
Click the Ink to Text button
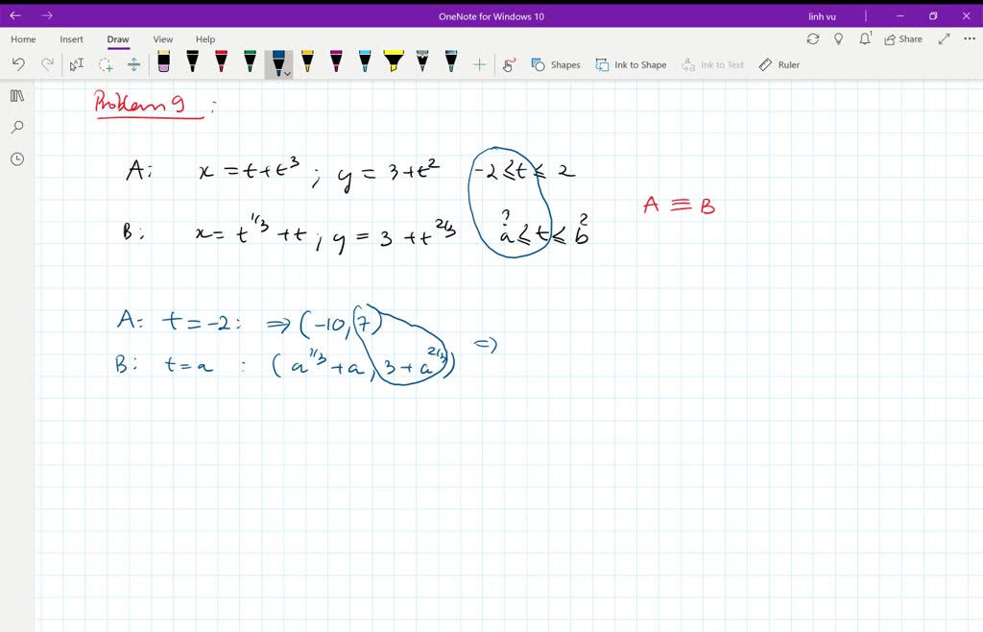tap(713, 64)
